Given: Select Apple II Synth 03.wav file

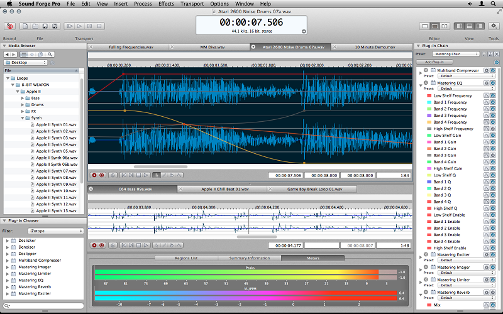Looking at the screenshot, I should [56, 138].
